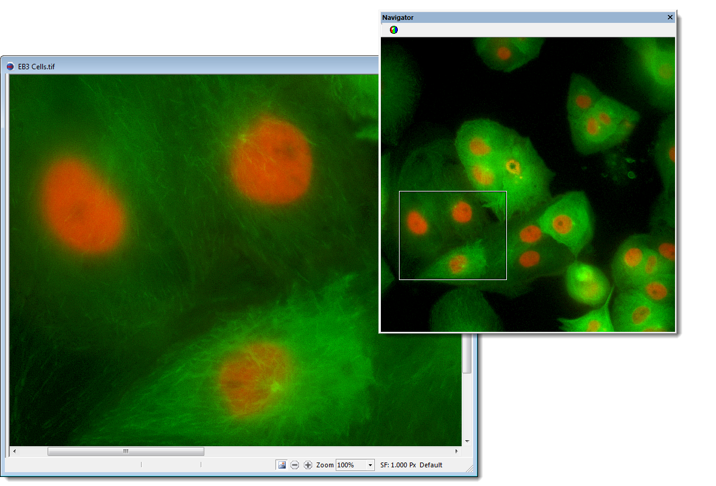The image size is (716, 486).
Task: Click inside the Navigator view rectangle
Action: (x=453, y=235)
